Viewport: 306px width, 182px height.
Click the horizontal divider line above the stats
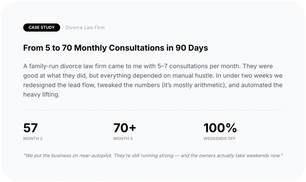153,110
